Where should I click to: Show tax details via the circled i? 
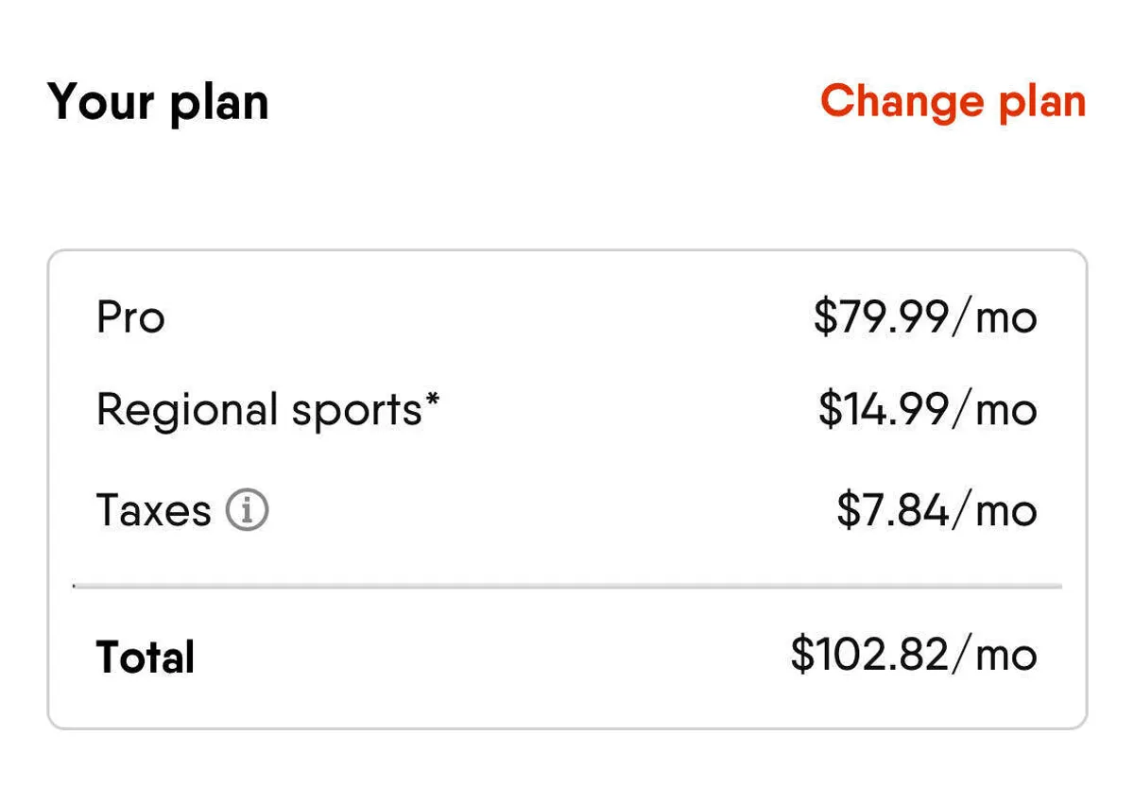247,511
